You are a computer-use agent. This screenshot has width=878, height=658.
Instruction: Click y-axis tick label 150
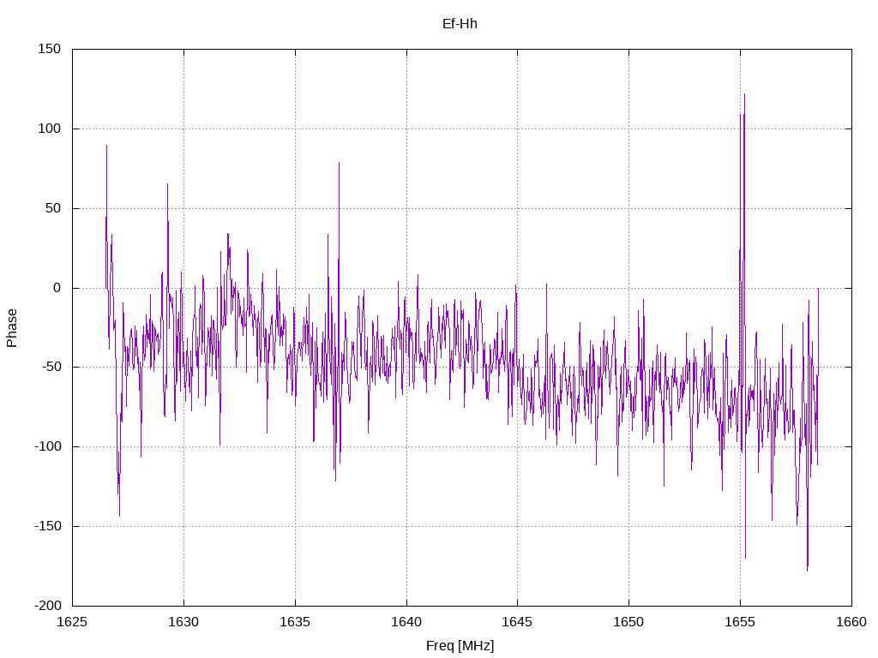point(49,49)
